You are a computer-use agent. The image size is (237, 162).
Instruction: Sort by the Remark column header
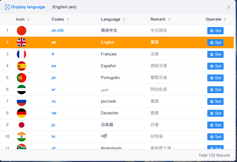[x=160, y=19]
